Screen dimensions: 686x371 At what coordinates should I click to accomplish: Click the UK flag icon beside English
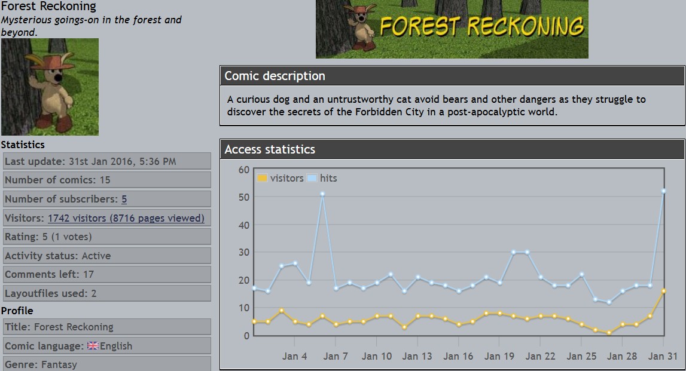pos(93,346)
